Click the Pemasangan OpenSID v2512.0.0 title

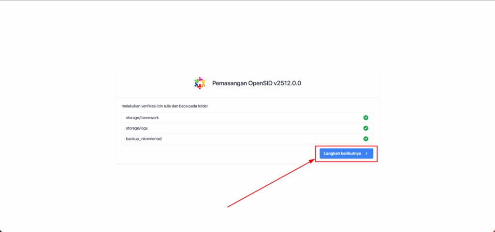(x=257, y=83)
